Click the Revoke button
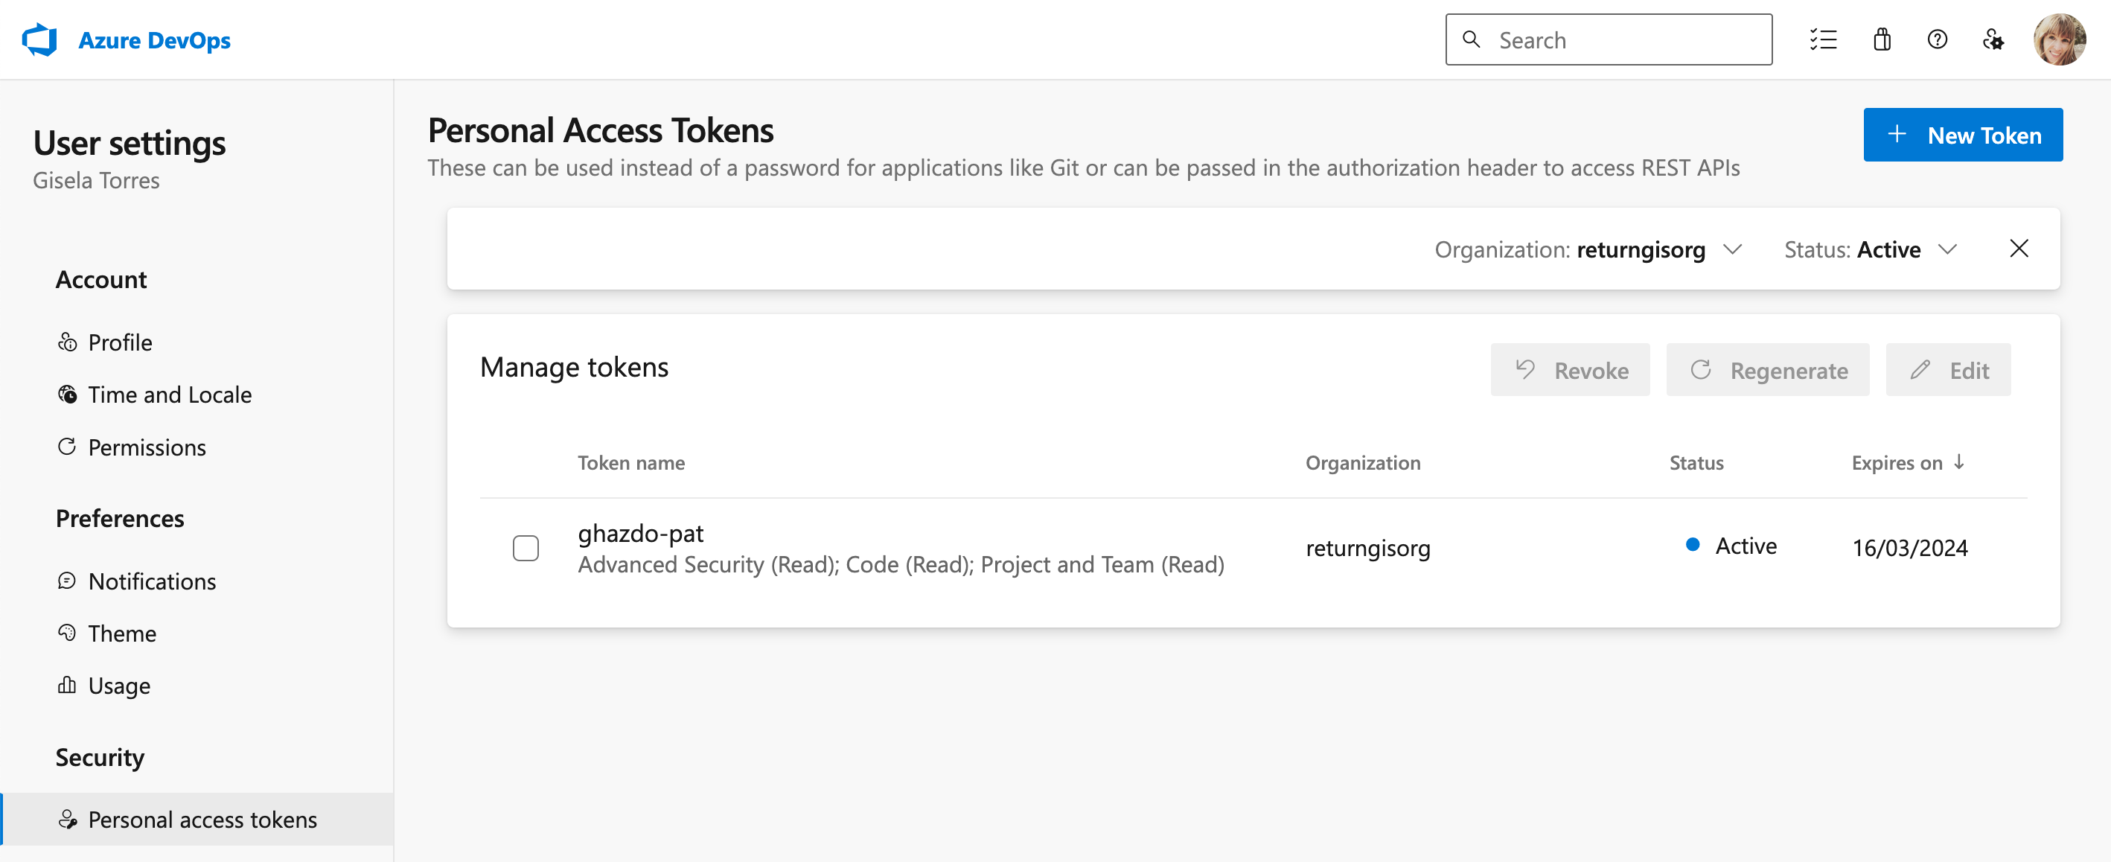Viewport: 2111px width, 862px height. point(1569,371)
